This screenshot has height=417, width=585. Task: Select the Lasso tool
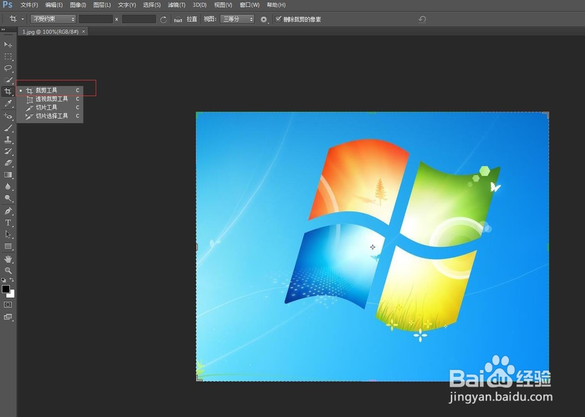(8, 68)
